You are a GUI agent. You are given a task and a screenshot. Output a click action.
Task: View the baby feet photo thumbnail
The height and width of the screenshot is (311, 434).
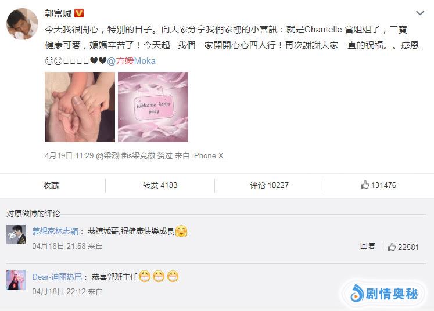80,107
